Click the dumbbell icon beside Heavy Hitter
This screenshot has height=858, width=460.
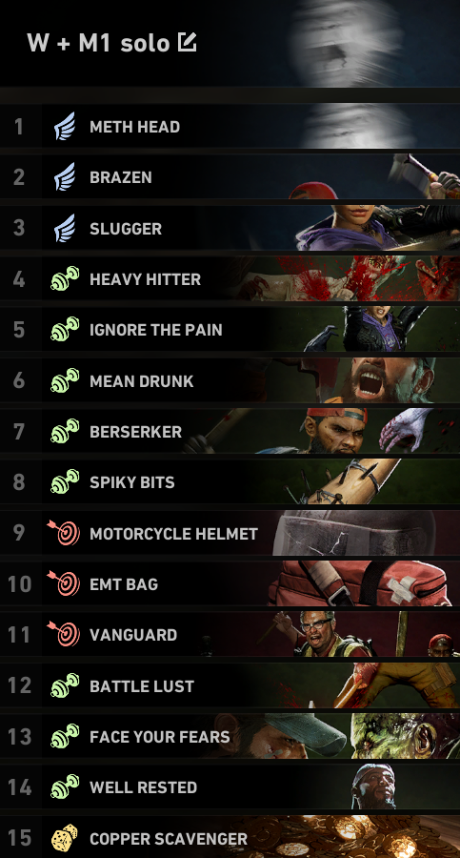(65, 279)
